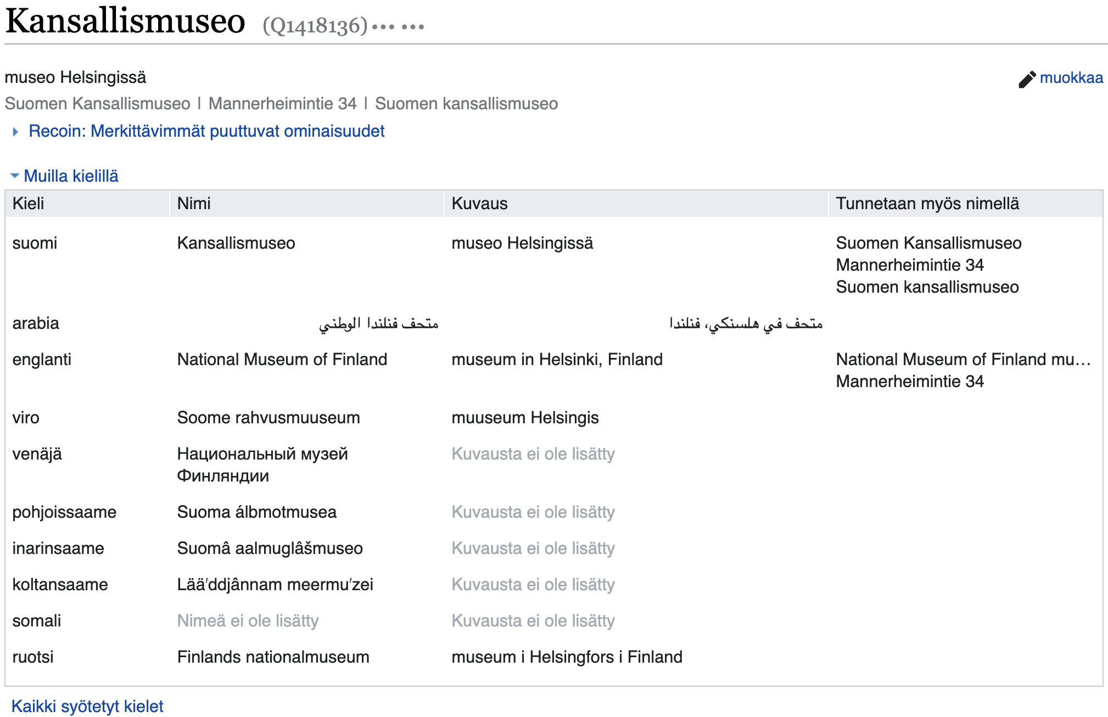Screen dimensions: 1108x717
Task: Click Lääʹddjânnam meermuʹzei name cell
Action: (275, 585)
